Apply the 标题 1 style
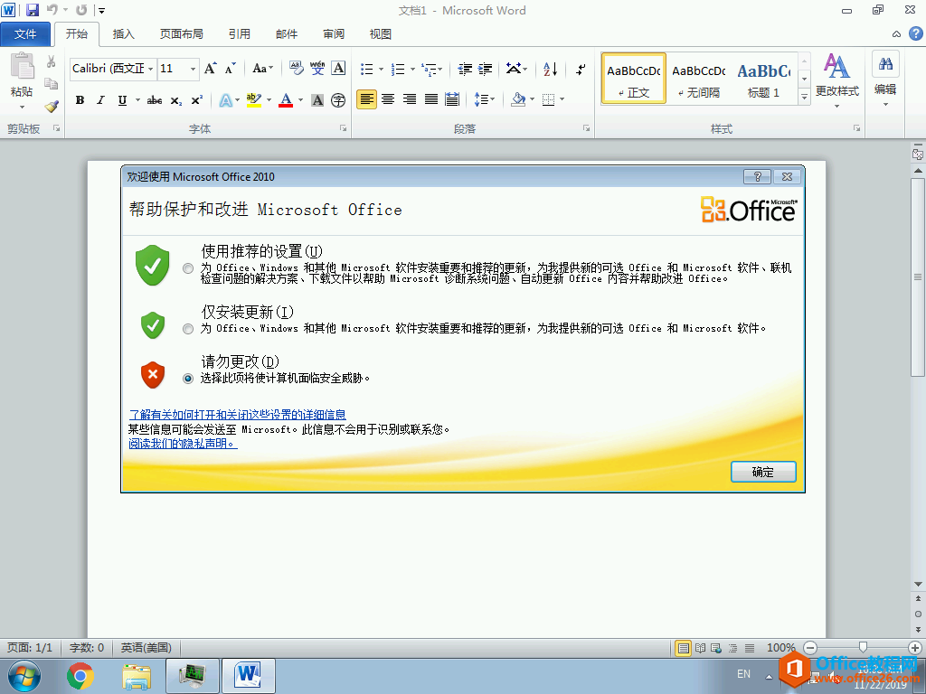926x694 pixels. point(763,80)
